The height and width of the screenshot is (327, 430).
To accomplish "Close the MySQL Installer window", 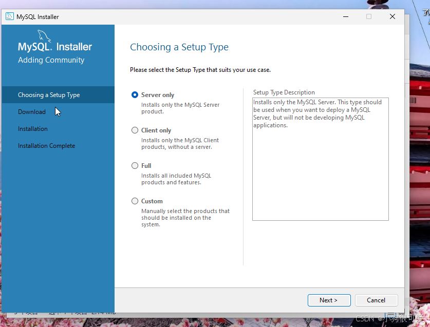I will click(392, 17).
